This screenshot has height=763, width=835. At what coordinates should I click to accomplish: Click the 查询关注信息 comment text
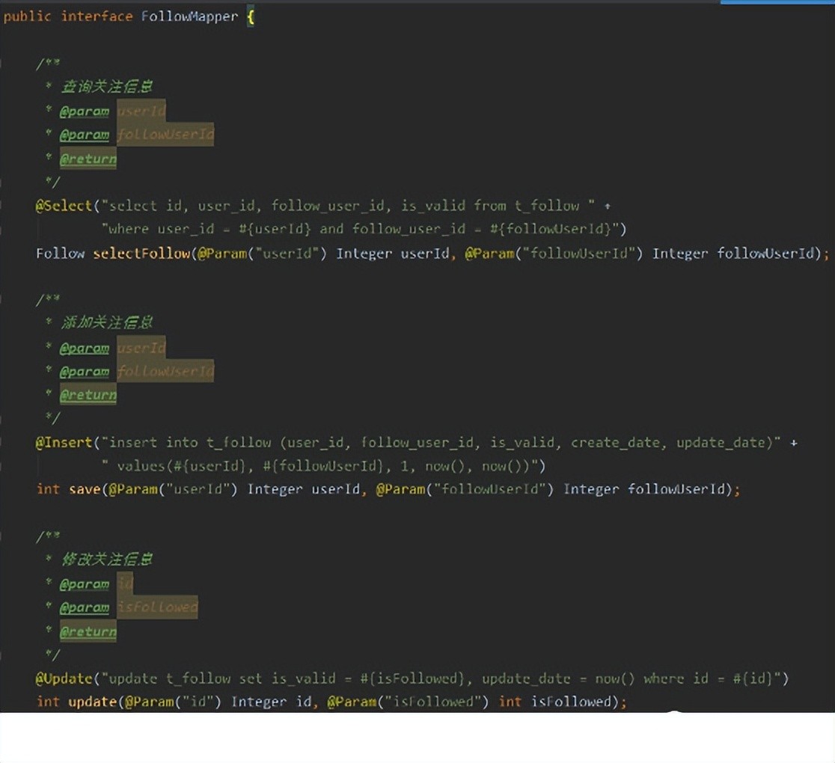(107, 87)
